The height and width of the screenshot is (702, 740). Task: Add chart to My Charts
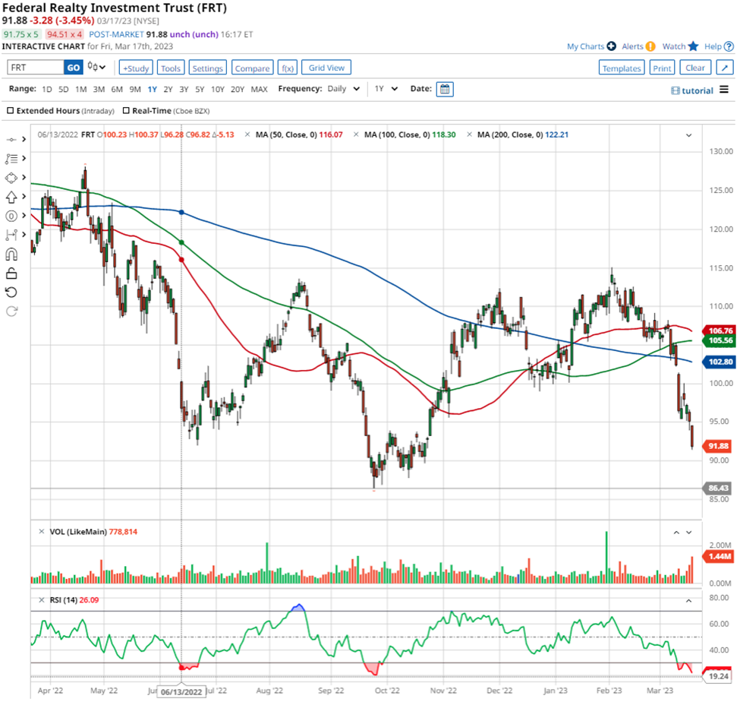point(611,46)
